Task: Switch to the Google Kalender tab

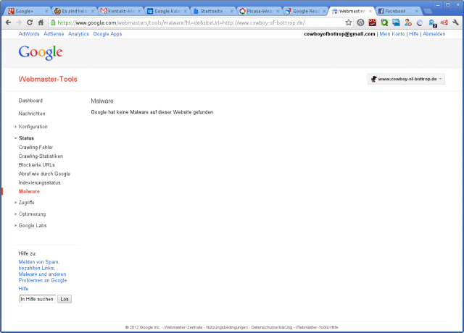Action: [164, 12]
